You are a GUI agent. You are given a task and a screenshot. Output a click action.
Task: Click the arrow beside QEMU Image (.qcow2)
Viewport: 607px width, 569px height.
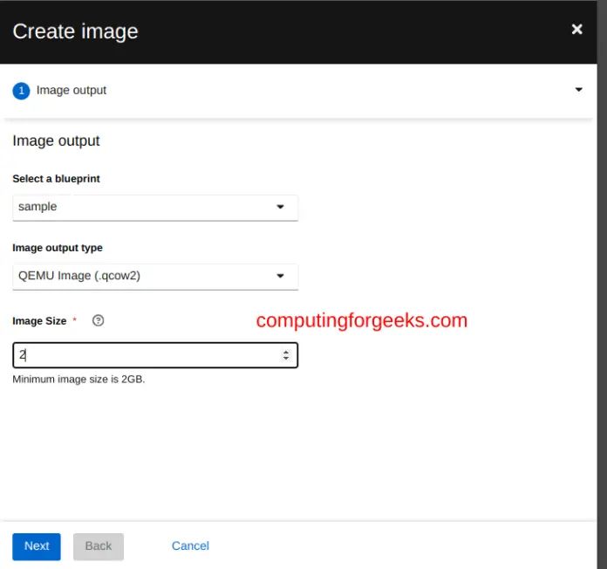(x=280, y=276)
